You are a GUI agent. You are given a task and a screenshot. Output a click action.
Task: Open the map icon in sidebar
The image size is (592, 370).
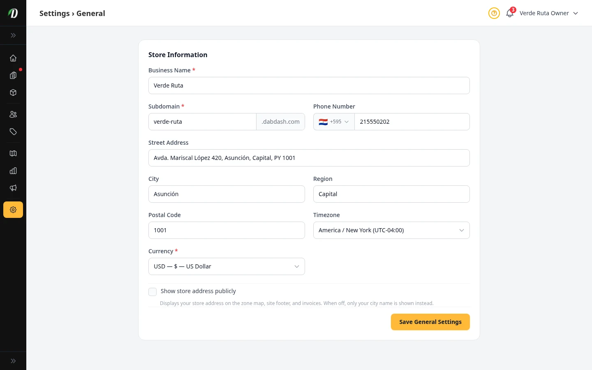(x=13, y=153)
